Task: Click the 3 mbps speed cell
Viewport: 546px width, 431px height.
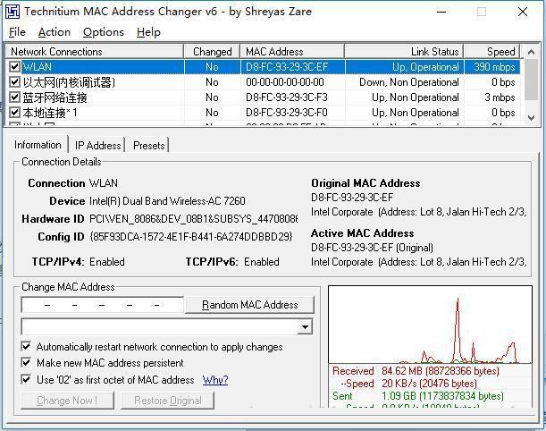Action: point(500,97)
